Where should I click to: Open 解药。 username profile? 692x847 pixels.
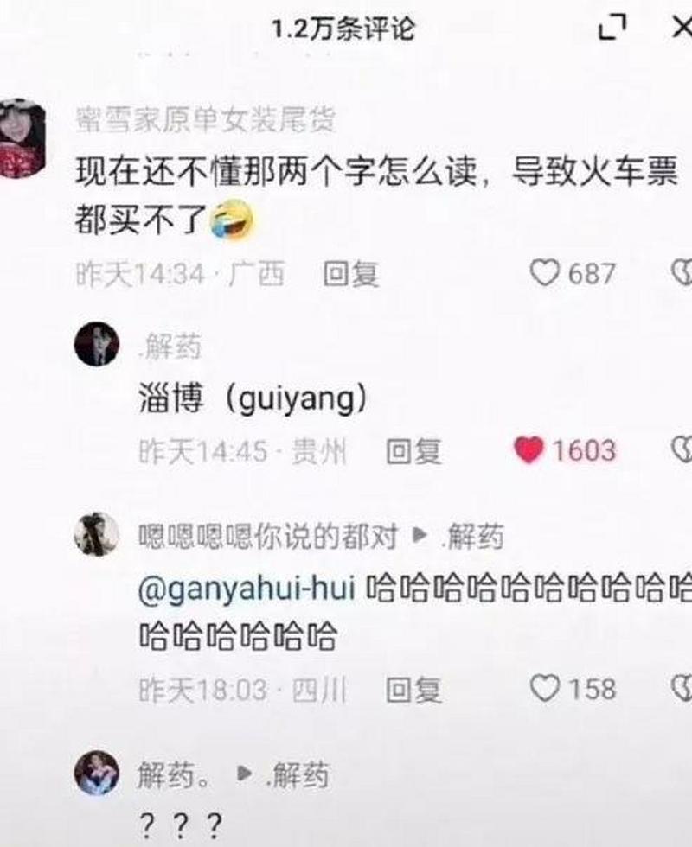point(174,776)
